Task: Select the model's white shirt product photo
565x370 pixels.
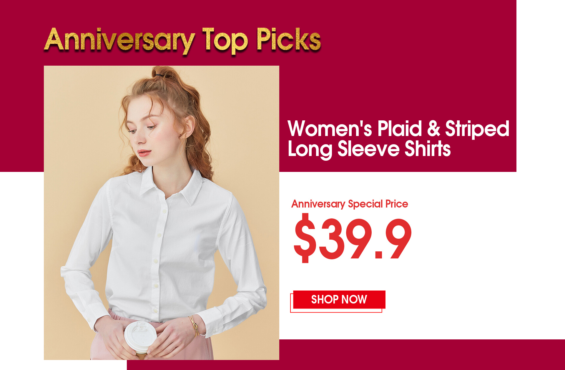Action: coord(161,213)
